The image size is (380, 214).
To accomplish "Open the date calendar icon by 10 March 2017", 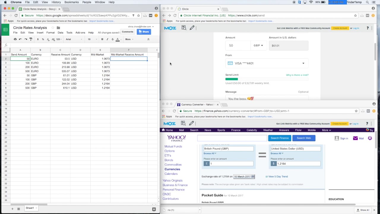I will pos(253,177).
